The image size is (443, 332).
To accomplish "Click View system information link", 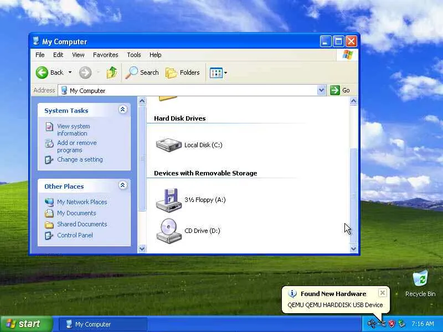I will [x=74, y=129].
